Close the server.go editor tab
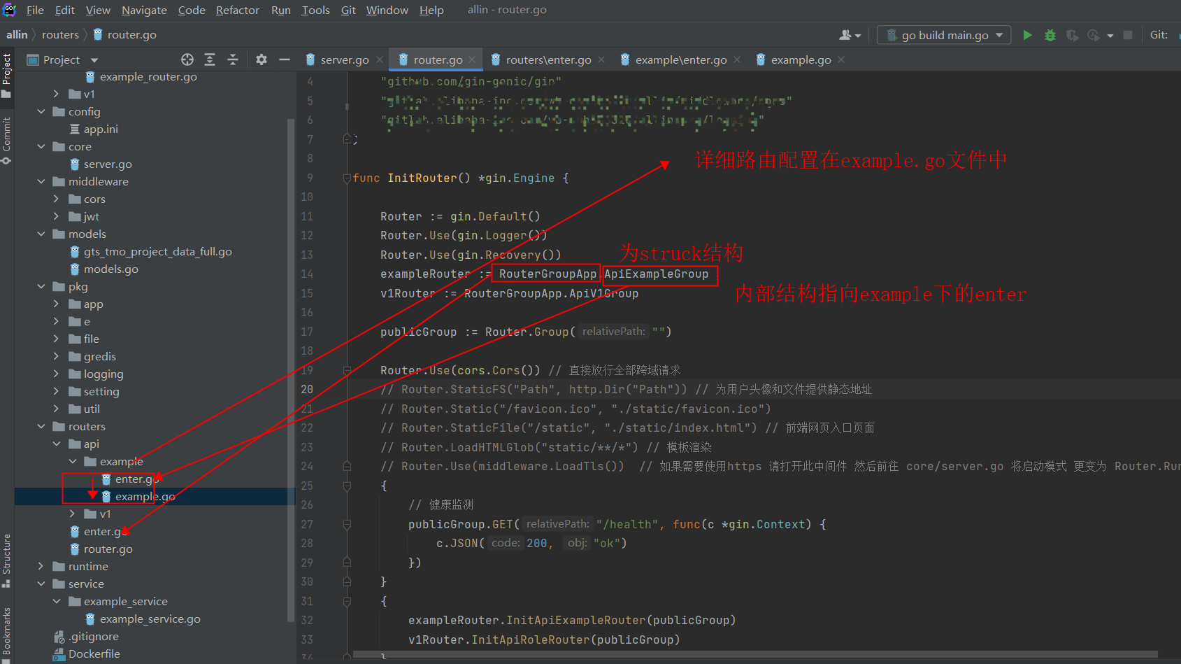The height and width of the screenshot is (664, 1181). click(380, 60)
